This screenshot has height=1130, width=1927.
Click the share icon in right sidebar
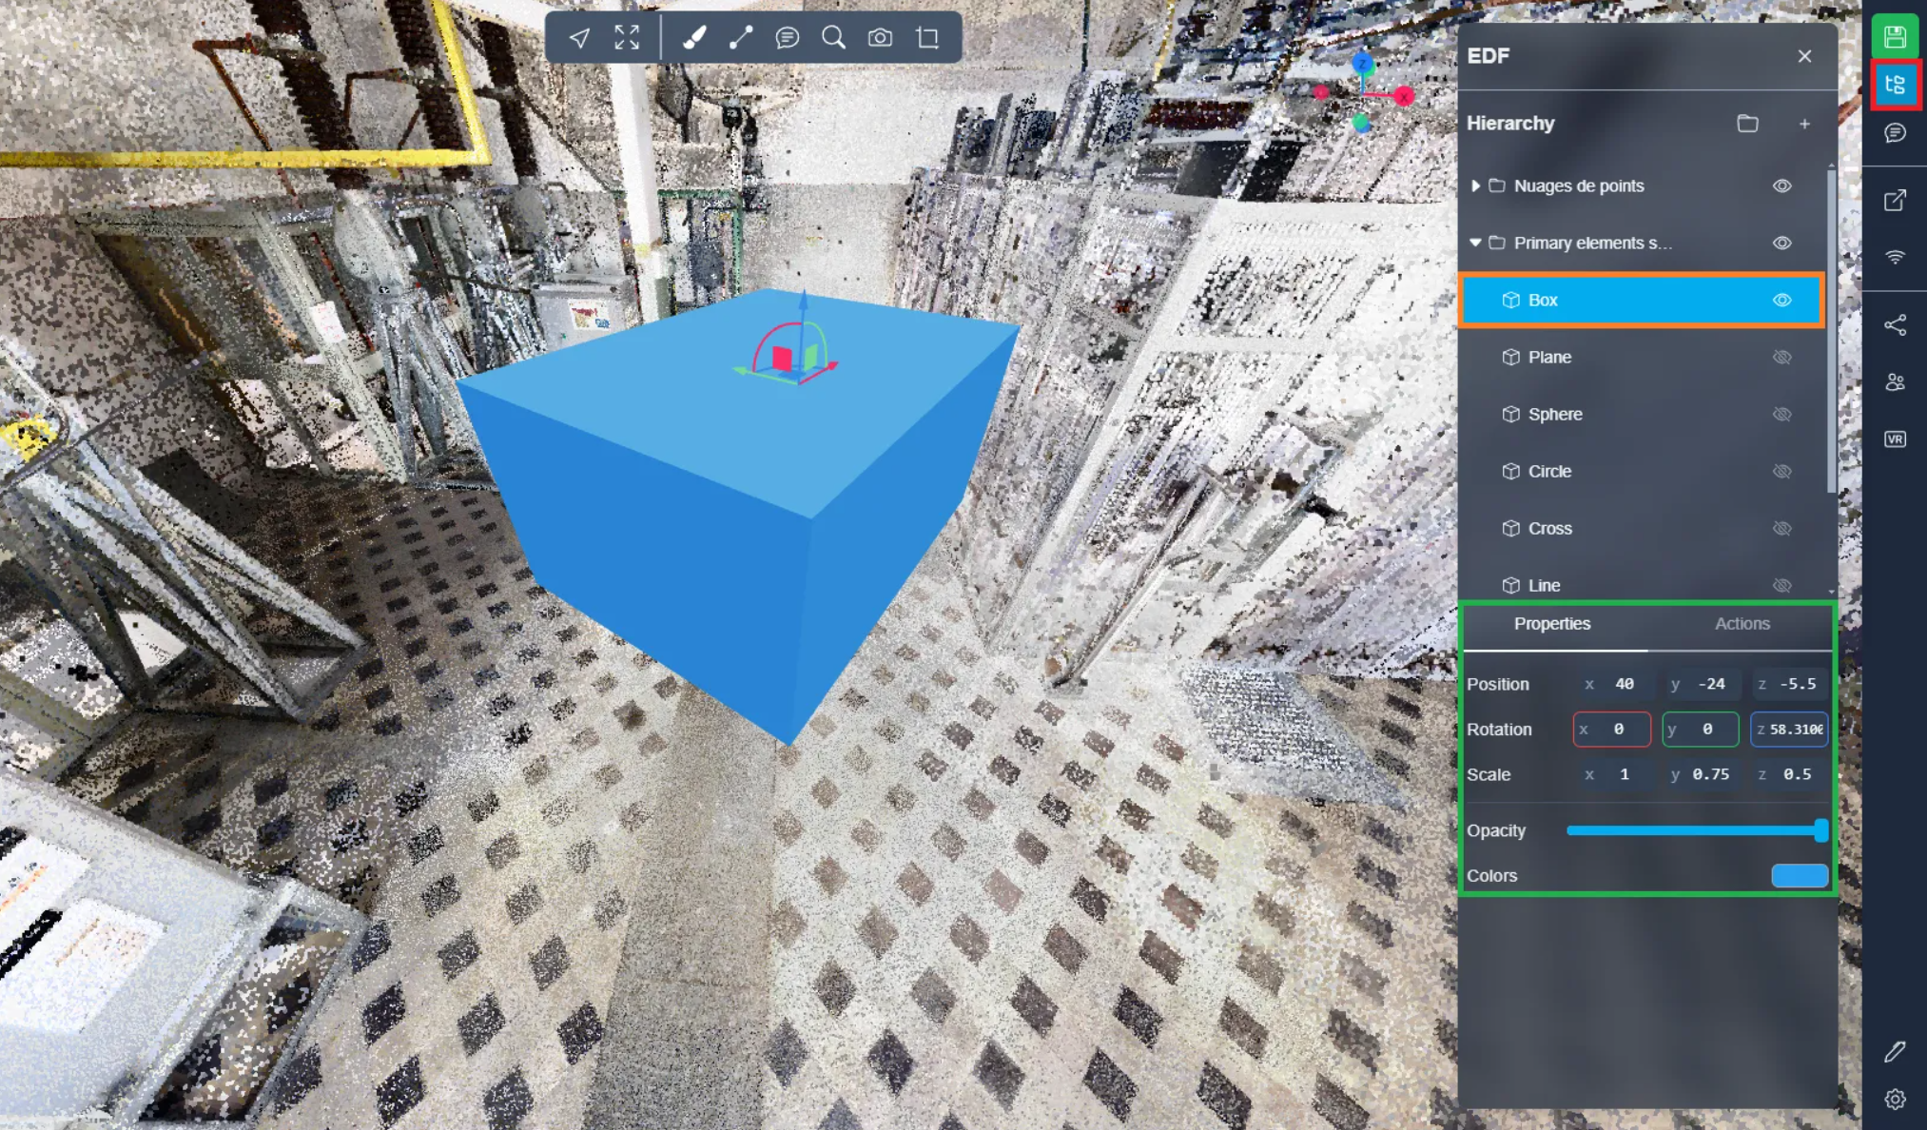coord(1895,325)
